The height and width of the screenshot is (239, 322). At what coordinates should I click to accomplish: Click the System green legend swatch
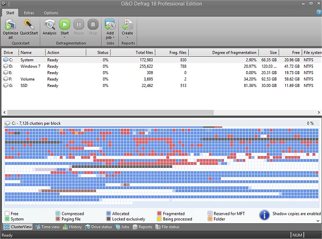(7, 219)
